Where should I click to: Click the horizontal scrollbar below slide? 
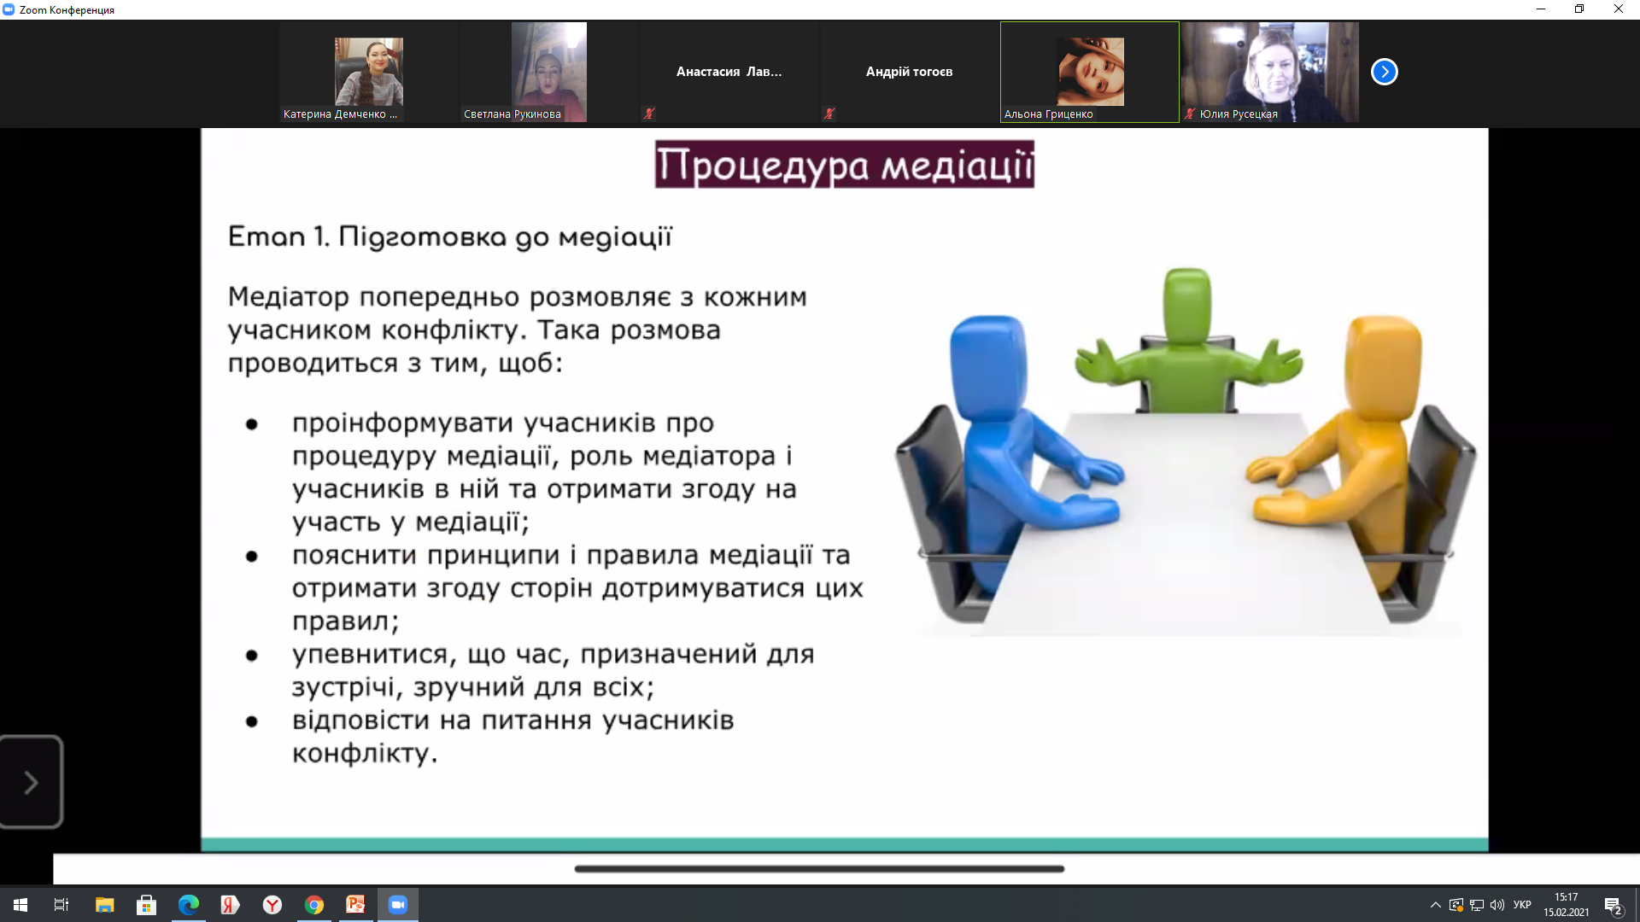[819, 869]
